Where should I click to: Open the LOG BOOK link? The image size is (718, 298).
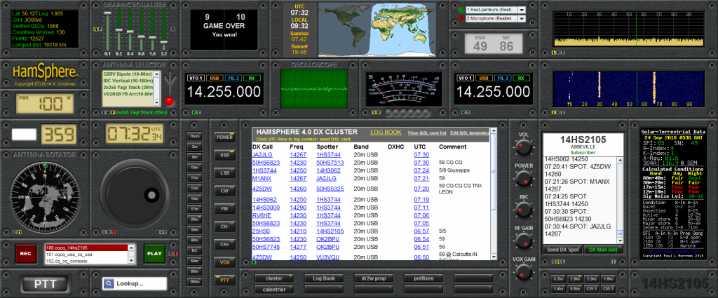point(386,133)
